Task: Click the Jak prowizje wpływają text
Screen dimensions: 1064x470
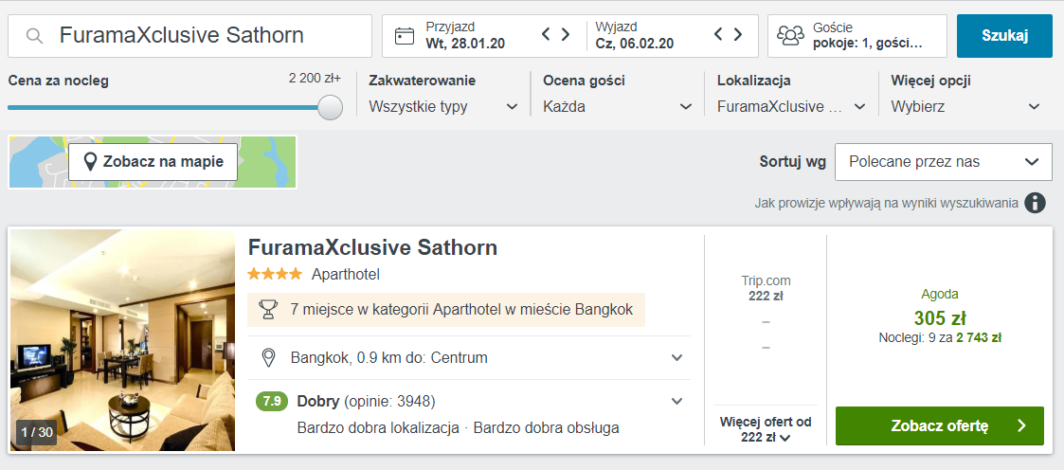Action: tap(886, 203)
